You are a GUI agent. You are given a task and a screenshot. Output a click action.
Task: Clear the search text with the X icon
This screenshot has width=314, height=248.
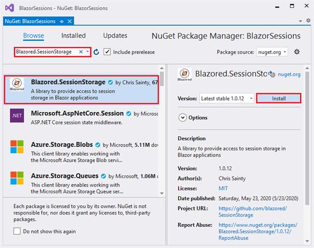[x=81, y=52]
